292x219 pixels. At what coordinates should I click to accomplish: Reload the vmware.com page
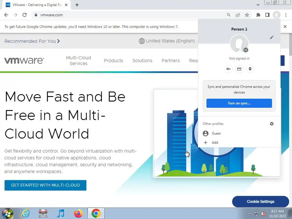tap(25, 15)
